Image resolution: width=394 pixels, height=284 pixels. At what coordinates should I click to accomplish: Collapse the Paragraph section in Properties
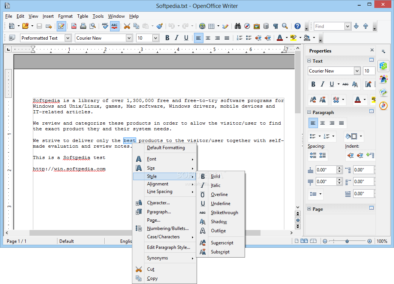309,112
